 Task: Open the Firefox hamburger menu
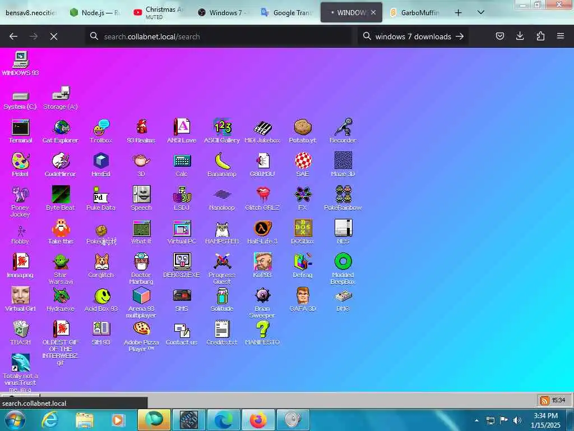[561, 36]
